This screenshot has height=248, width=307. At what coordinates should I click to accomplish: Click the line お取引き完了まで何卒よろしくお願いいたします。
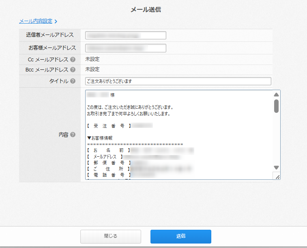point(129,114)
